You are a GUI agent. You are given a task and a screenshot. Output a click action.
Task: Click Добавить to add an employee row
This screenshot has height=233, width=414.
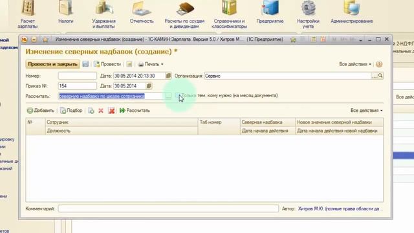pyautogui.click(x=40, y=111)
